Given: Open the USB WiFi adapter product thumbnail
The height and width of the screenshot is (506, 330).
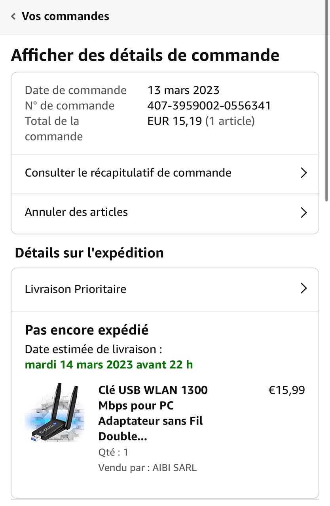Looking at the screenshot, I should 55,412.
